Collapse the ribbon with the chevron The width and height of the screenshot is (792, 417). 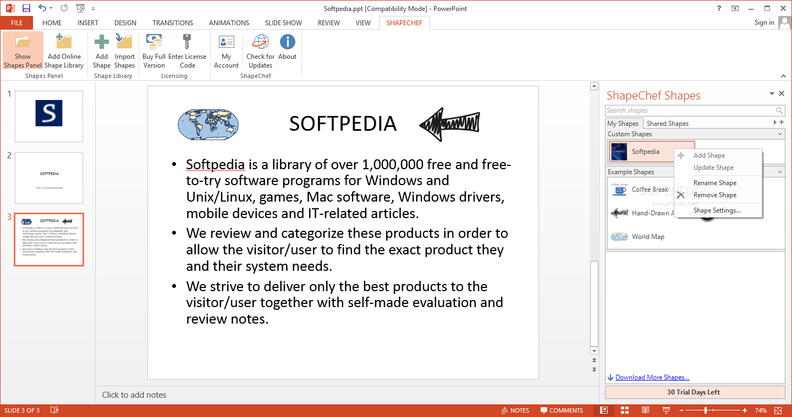click(x=783, y=76)
